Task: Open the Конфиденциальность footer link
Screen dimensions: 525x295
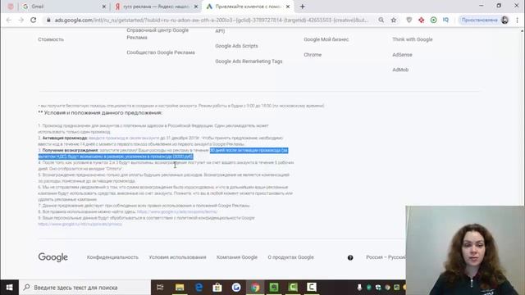Action: tap(112, 257)
